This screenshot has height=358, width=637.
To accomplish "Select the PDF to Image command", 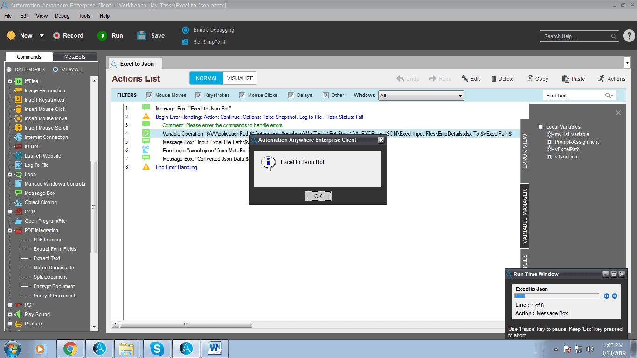I will [x=48, y=240].
